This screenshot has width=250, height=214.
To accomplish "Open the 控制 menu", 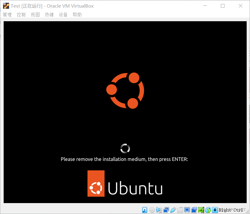I will pos(21,15).
